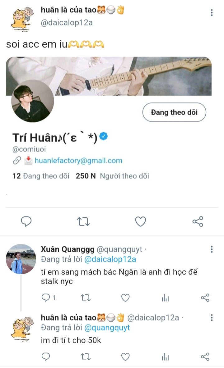Share the main tweet

click(198, 221)
